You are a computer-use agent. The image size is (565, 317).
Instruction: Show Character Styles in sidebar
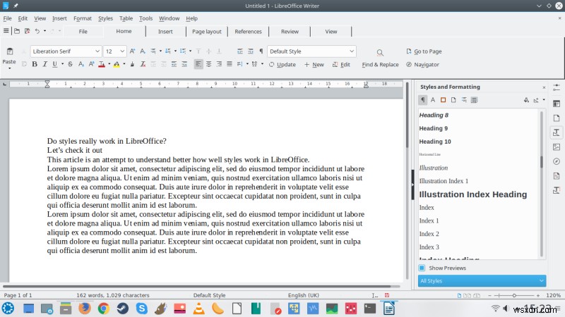tap(433, 100)
